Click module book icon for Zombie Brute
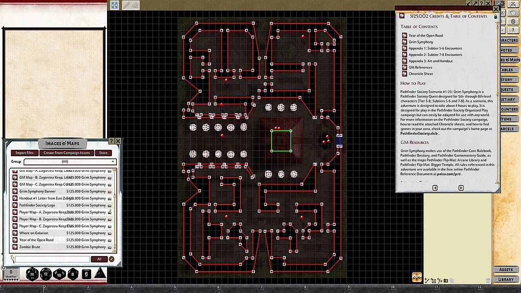The image size is (521, 293). pyautogui.click(x=109, y=247)
